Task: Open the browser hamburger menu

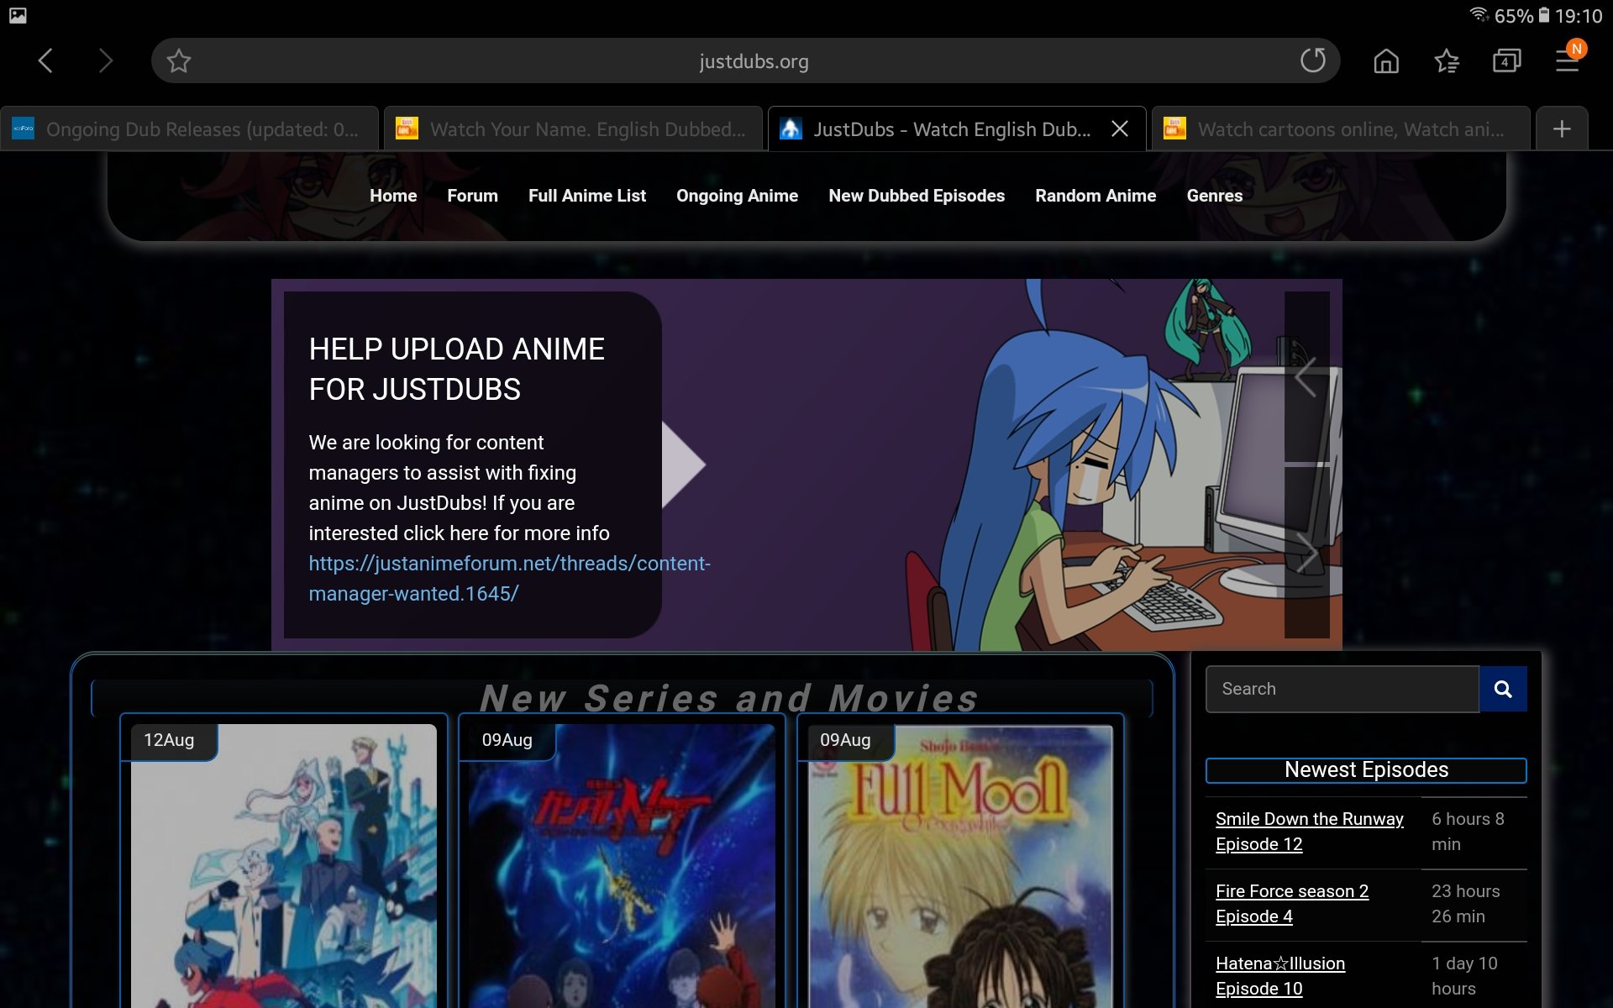Action: (1568, 60)
